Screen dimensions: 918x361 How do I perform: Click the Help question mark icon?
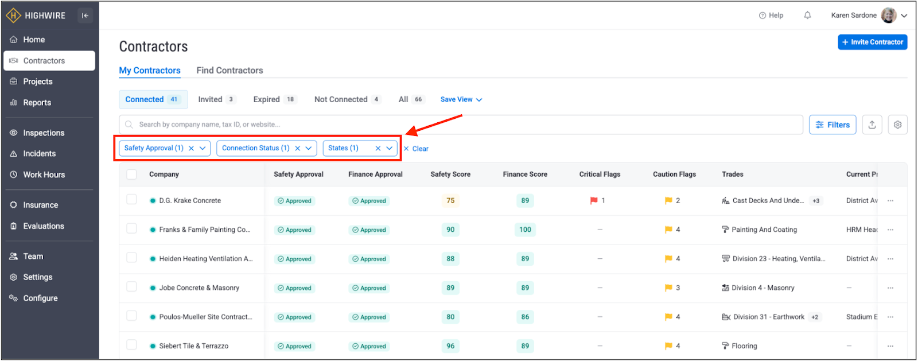click(763, 15)
